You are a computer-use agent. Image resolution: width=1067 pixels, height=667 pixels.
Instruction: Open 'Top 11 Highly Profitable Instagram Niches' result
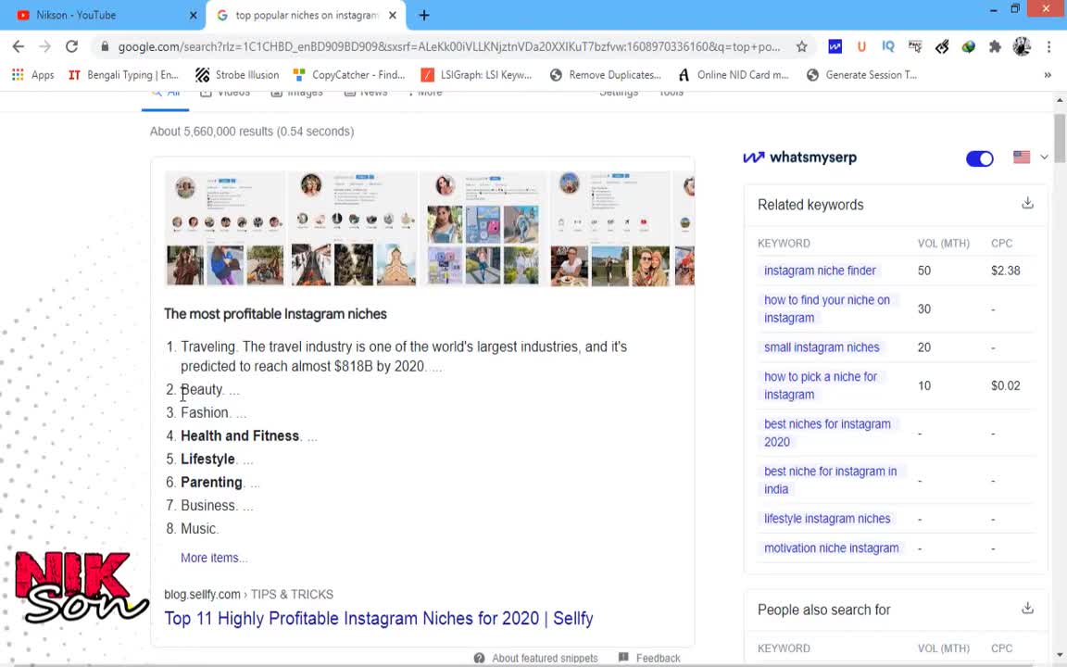(x=378, y=618)
